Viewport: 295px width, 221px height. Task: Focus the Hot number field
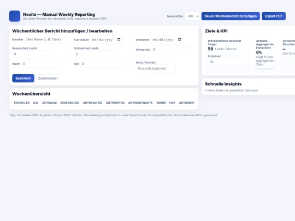(100, 64)
